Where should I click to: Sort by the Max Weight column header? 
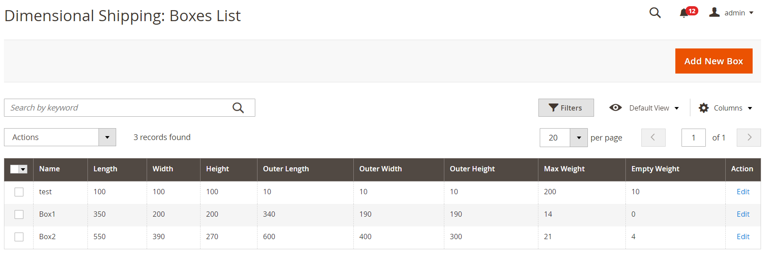[564, 169]
